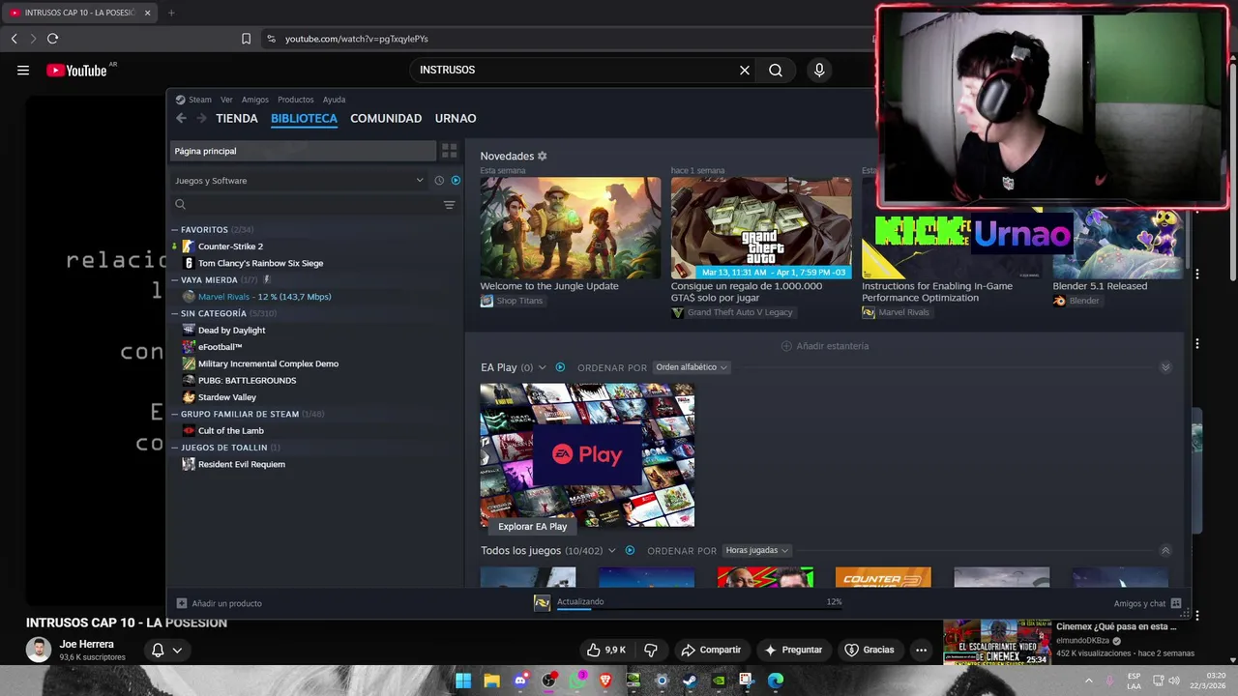Open Orden alfabético sort dropdown

[691, 367]
